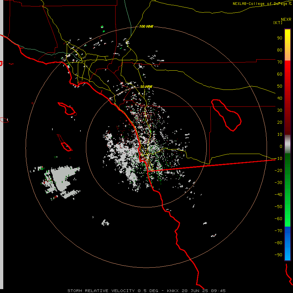Select the 30 value on the velocity scale

(280, 110)
